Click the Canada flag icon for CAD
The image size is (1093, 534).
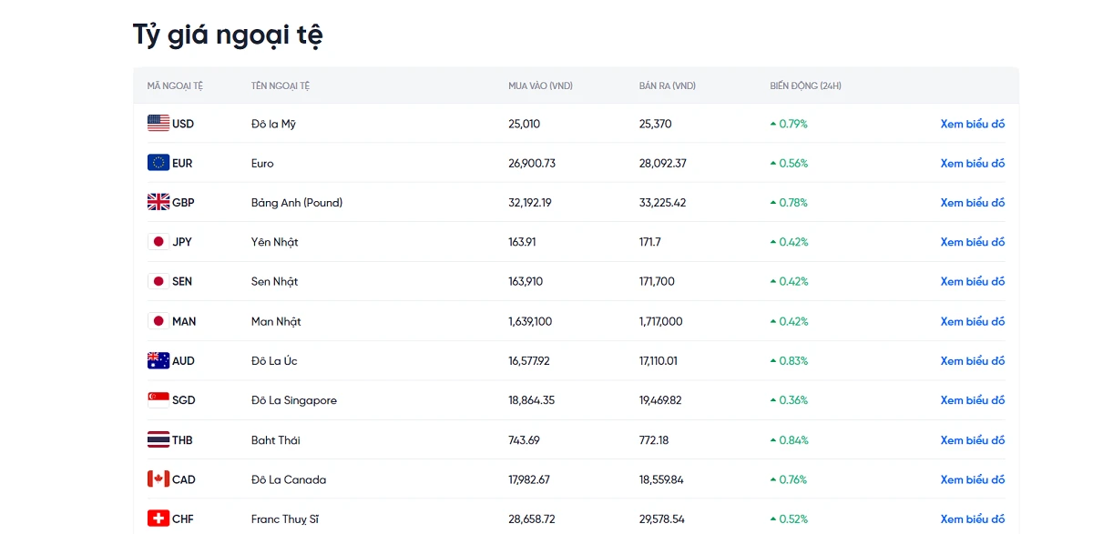pos(158,479)
